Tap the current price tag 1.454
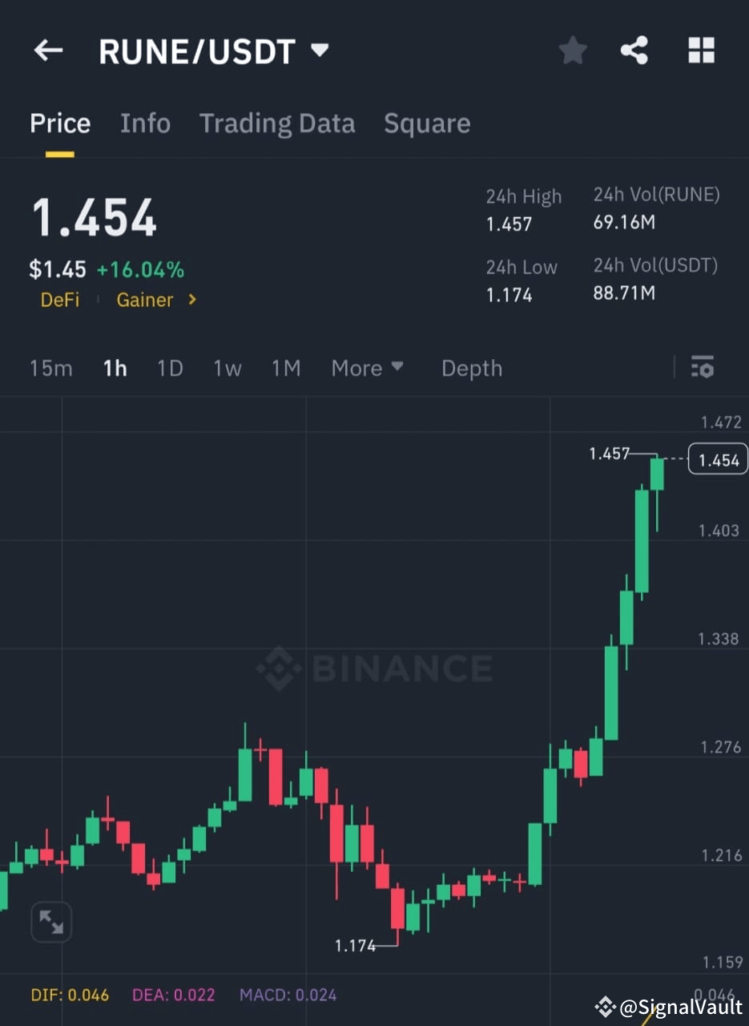Image resolution: width=749 pixels, height=1026 pixels. [718, 458]
